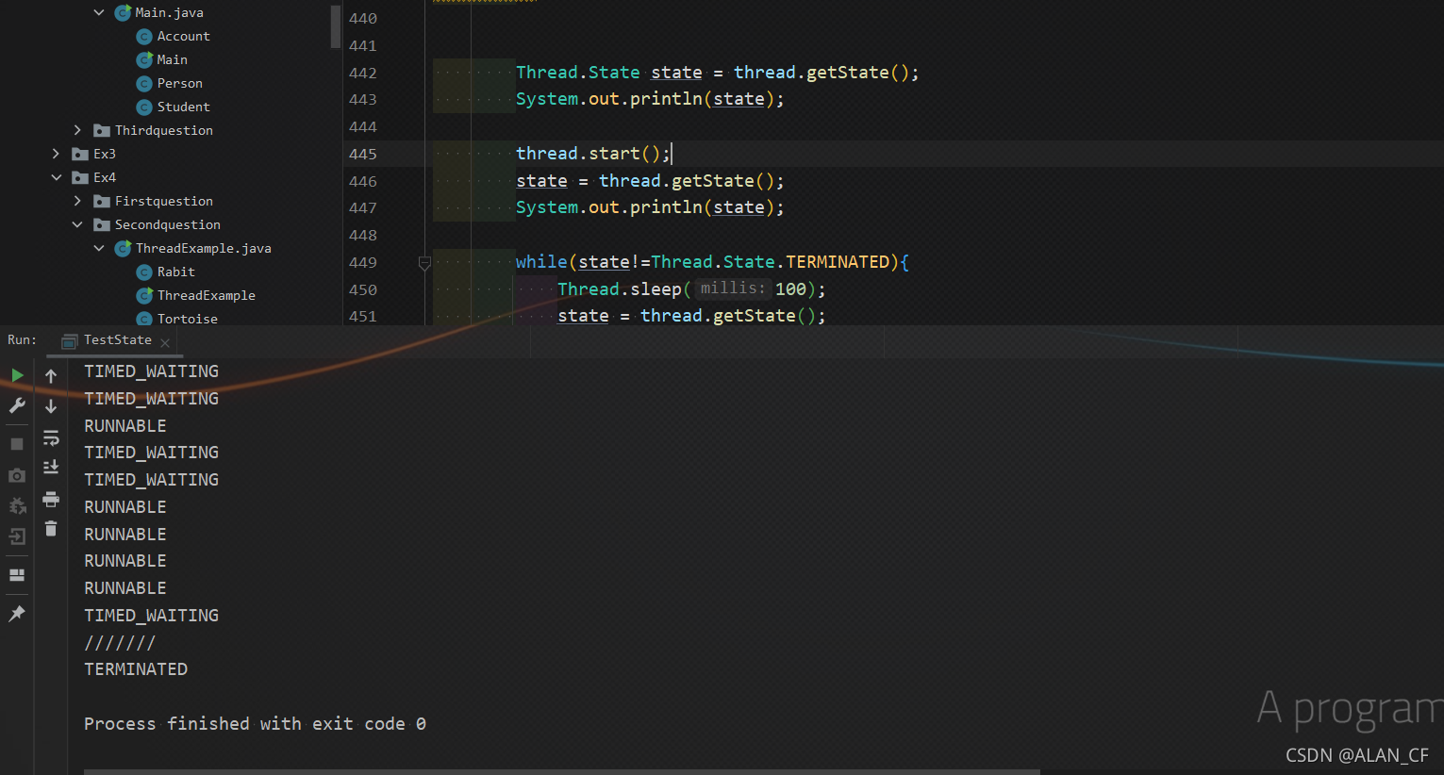This screenshot has height=775, width=1444.
Task: Click the first TIMED_WAITING output line
Action: 151,371
